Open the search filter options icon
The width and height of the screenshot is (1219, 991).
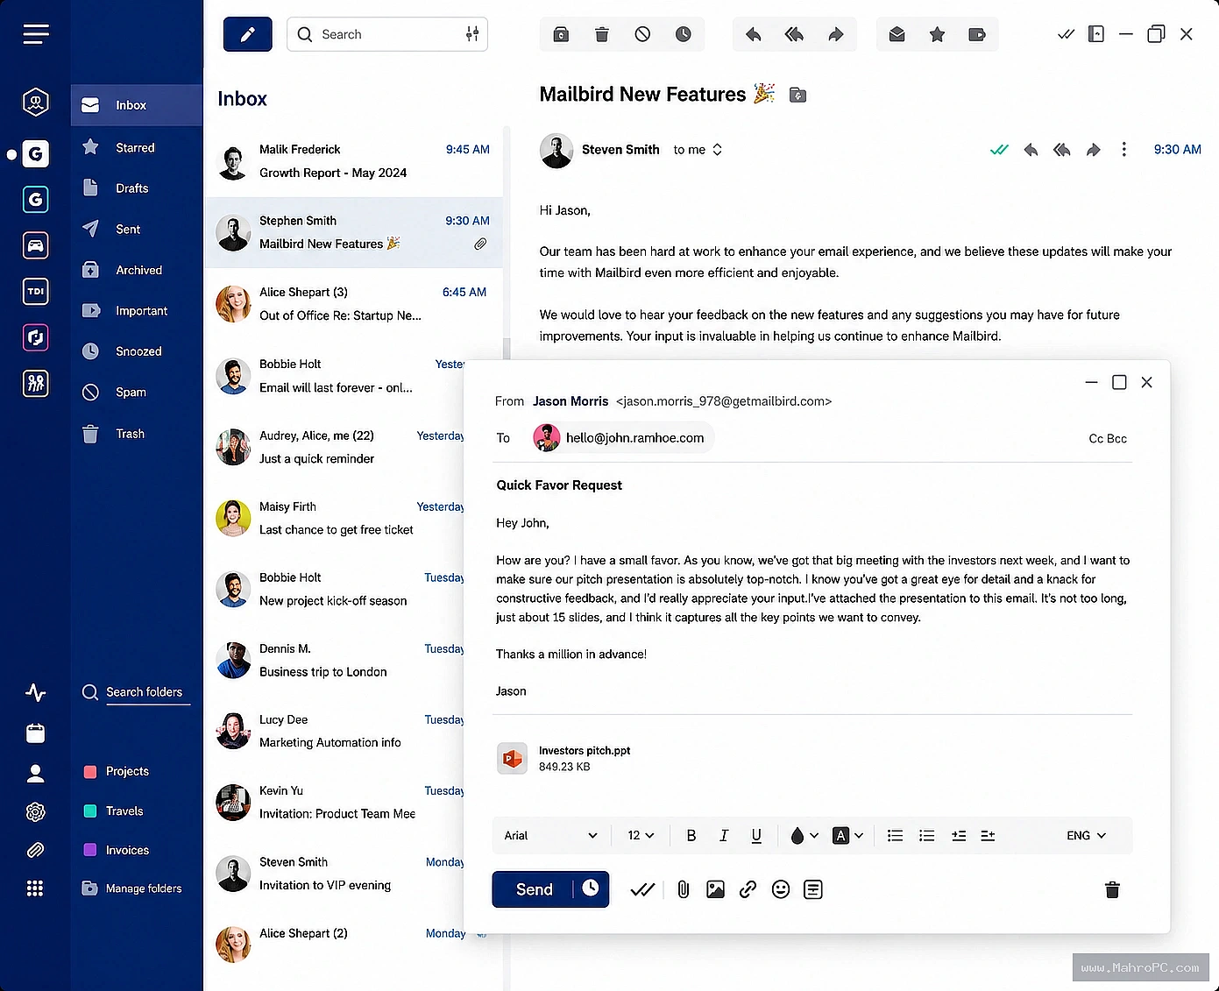coord(472,34)
